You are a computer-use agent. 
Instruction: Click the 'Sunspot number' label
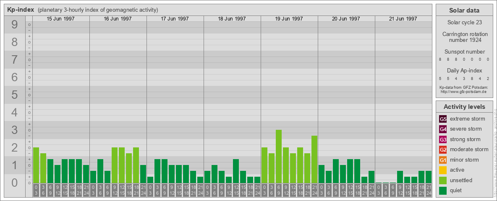point(464,52)
